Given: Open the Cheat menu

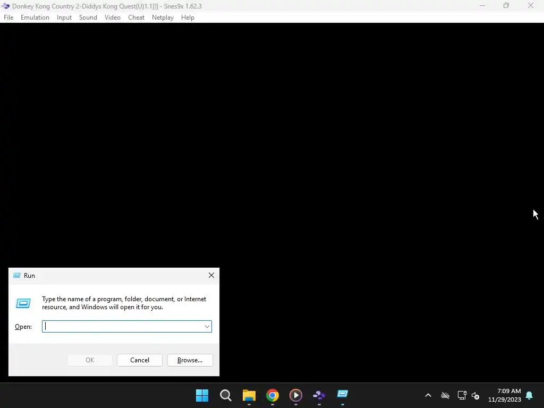Looking at the screenshot, I should (136, 18).
